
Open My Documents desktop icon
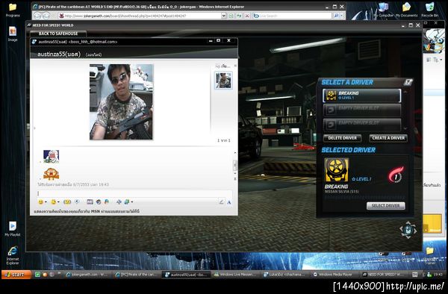[406, 10]
